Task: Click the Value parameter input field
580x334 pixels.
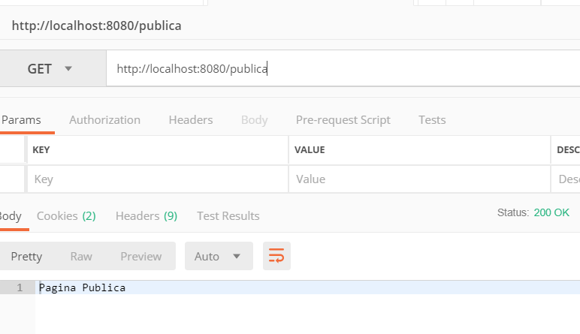Action: pyautogui.click(x=418, y=179)
